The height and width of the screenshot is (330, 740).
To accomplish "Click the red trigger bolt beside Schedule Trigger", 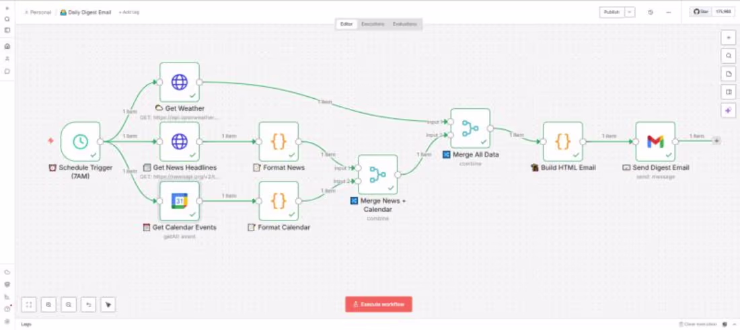I will (50, 141).
